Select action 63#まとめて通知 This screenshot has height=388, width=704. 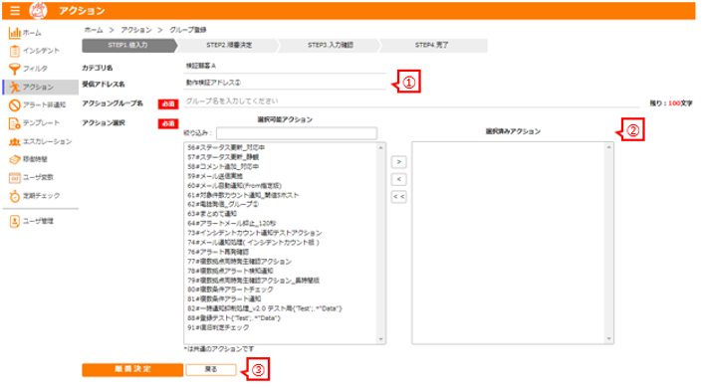click(x=212, y=214)
